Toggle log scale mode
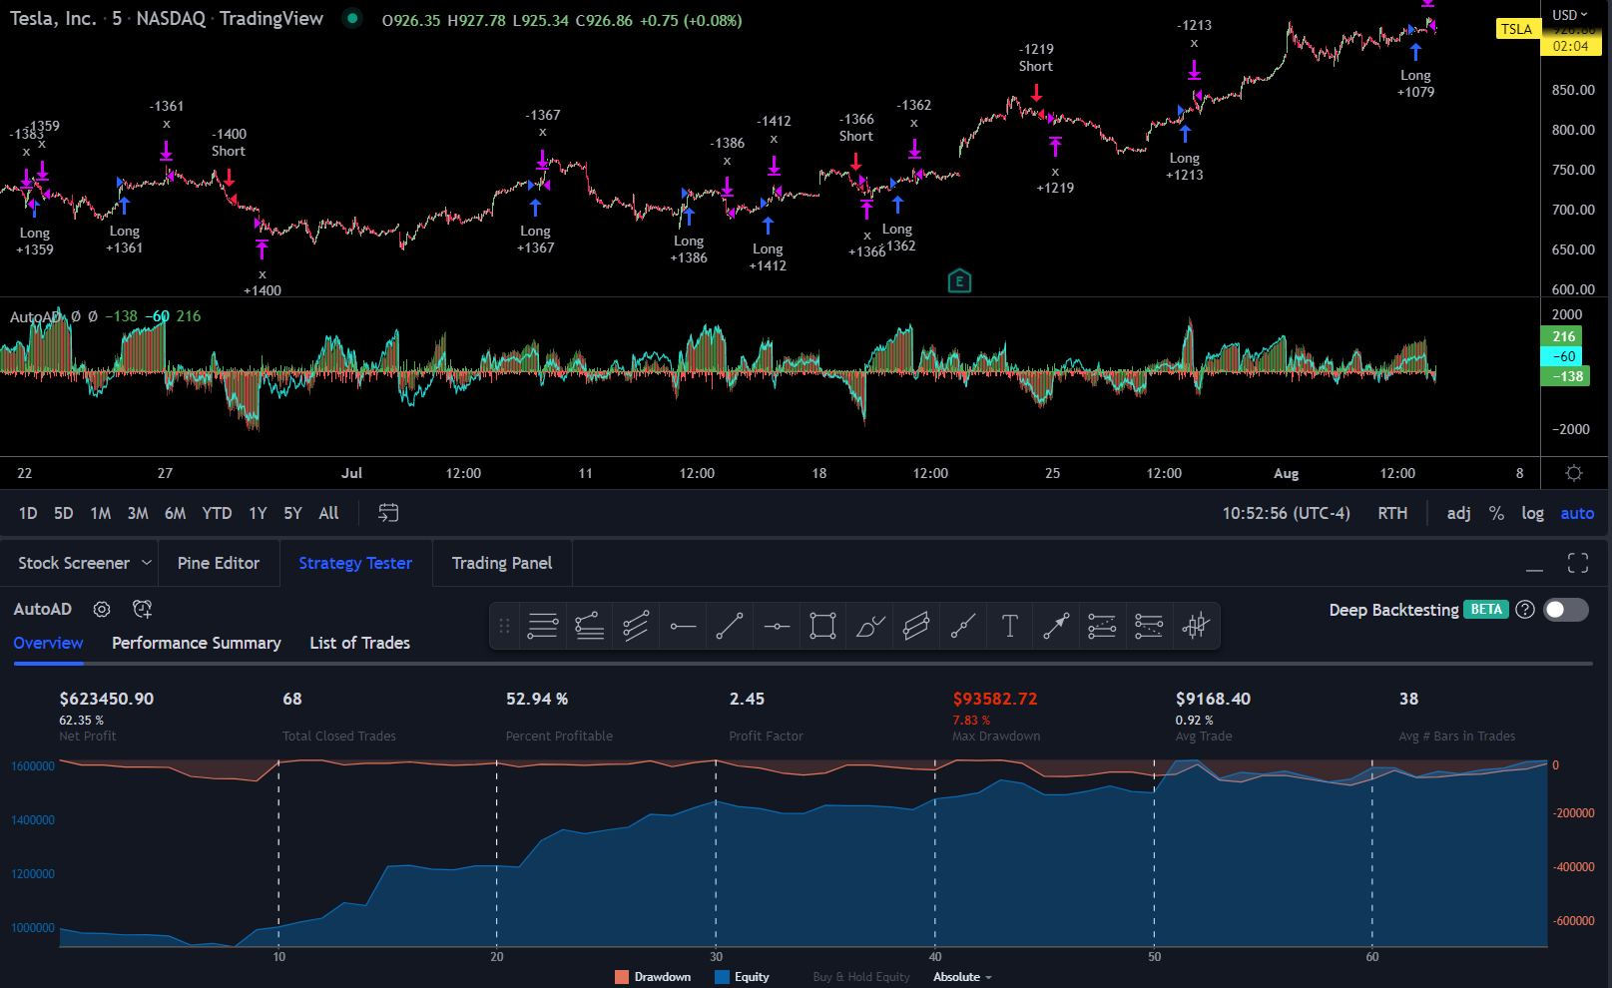The height and width of the screenshot is (988, 1612). tap(1532, 513)
